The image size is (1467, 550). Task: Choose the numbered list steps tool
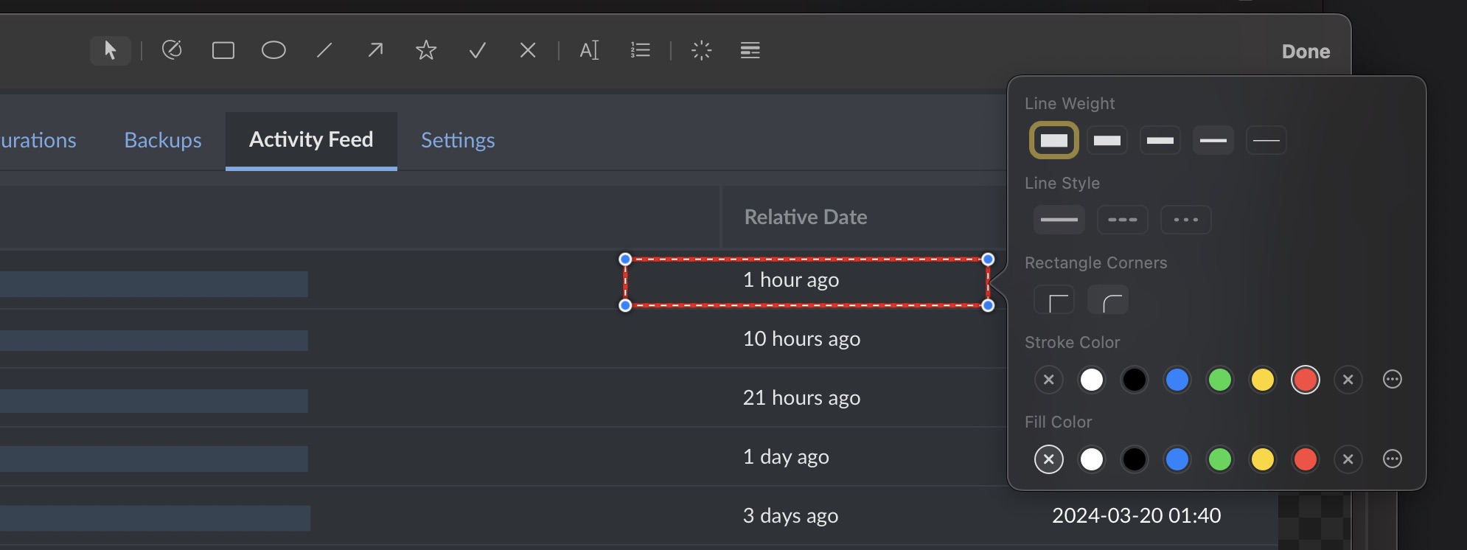tap(641, 50)
